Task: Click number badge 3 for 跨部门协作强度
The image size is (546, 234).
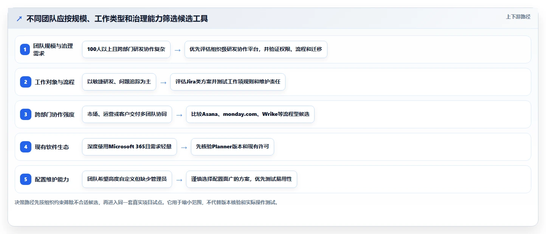Action: point(25,114)
